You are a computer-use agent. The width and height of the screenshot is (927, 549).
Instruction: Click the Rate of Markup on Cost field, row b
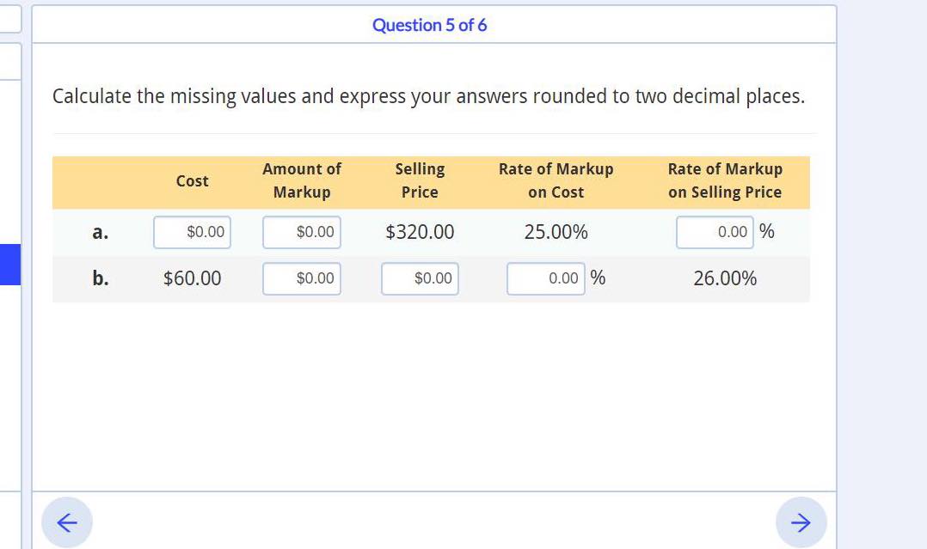[x=546, y=278]
